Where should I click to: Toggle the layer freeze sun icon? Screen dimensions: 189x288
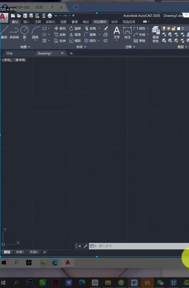point(169,29)
